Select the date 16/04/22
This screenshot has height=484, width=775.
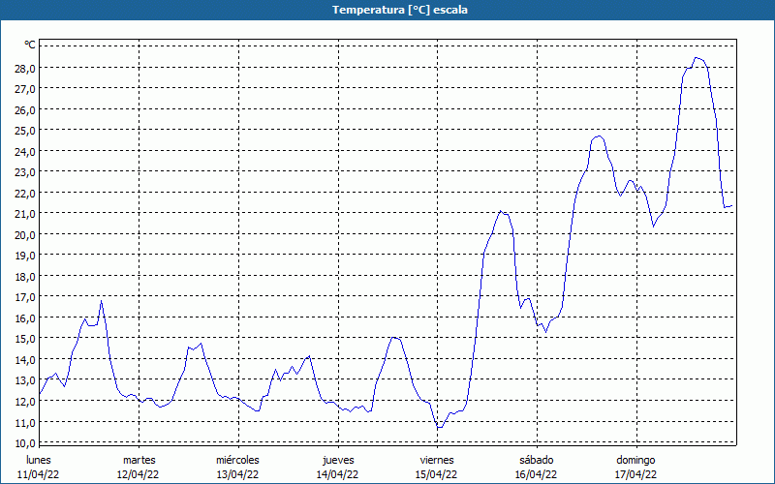coord(536,474)
